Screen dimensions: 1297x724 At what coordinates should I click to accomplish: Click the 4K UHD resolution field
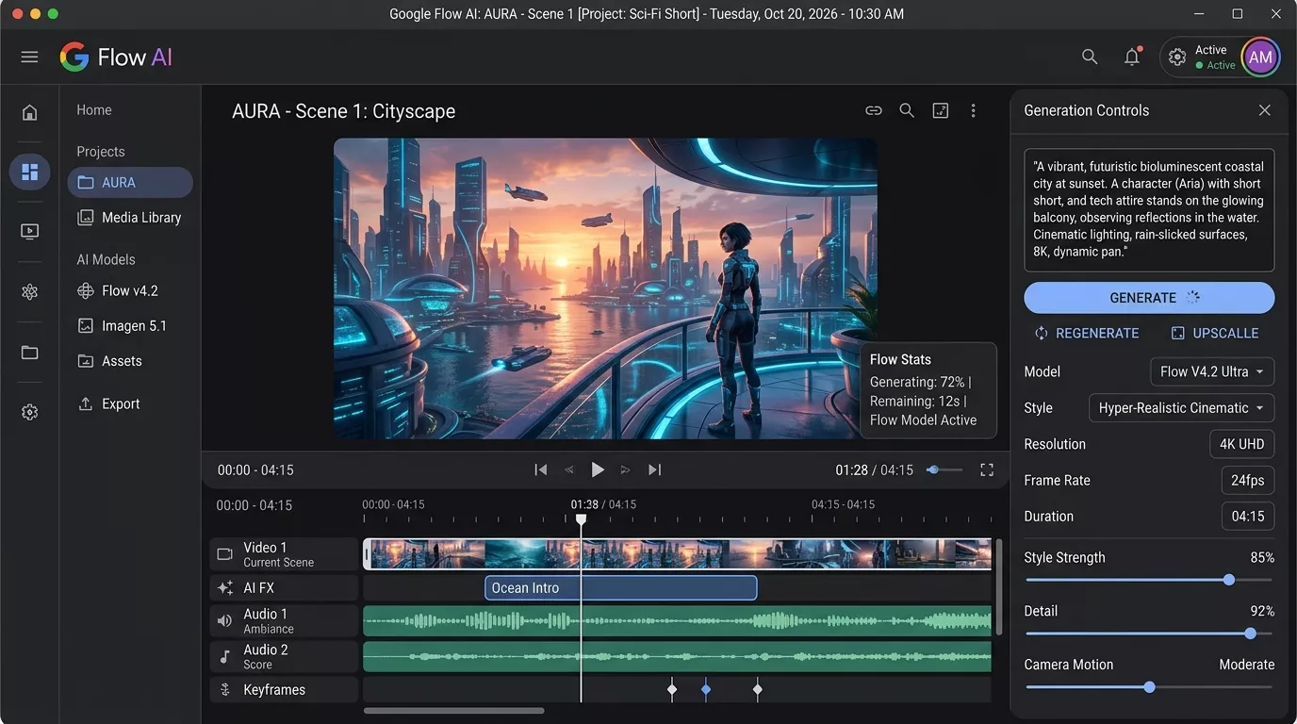point(1241,444)
